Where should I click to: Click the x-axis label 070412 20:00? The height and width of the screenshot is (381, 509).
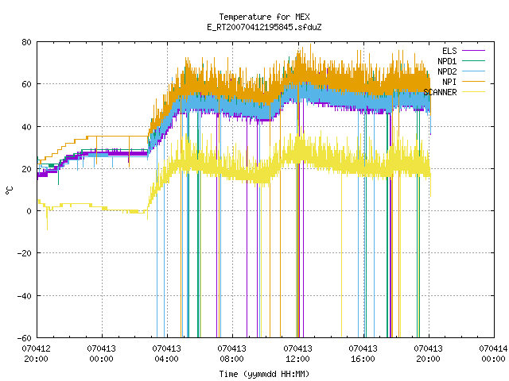tap(36, 354)
